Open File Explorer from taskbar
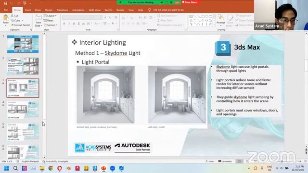This screenshot has width=308, height=173. tap(42, 168)
